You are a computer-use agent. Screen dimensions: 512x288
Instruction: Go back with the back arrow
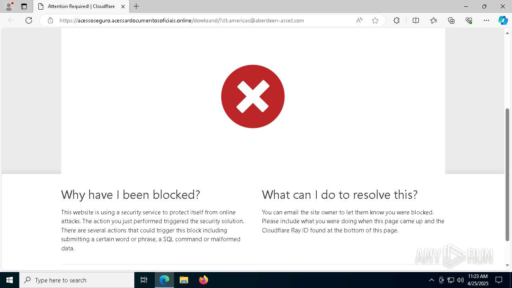pos(11,20)
